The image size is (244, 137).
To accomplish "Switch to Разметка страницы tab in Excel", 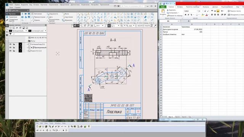I will click(193, 7).
